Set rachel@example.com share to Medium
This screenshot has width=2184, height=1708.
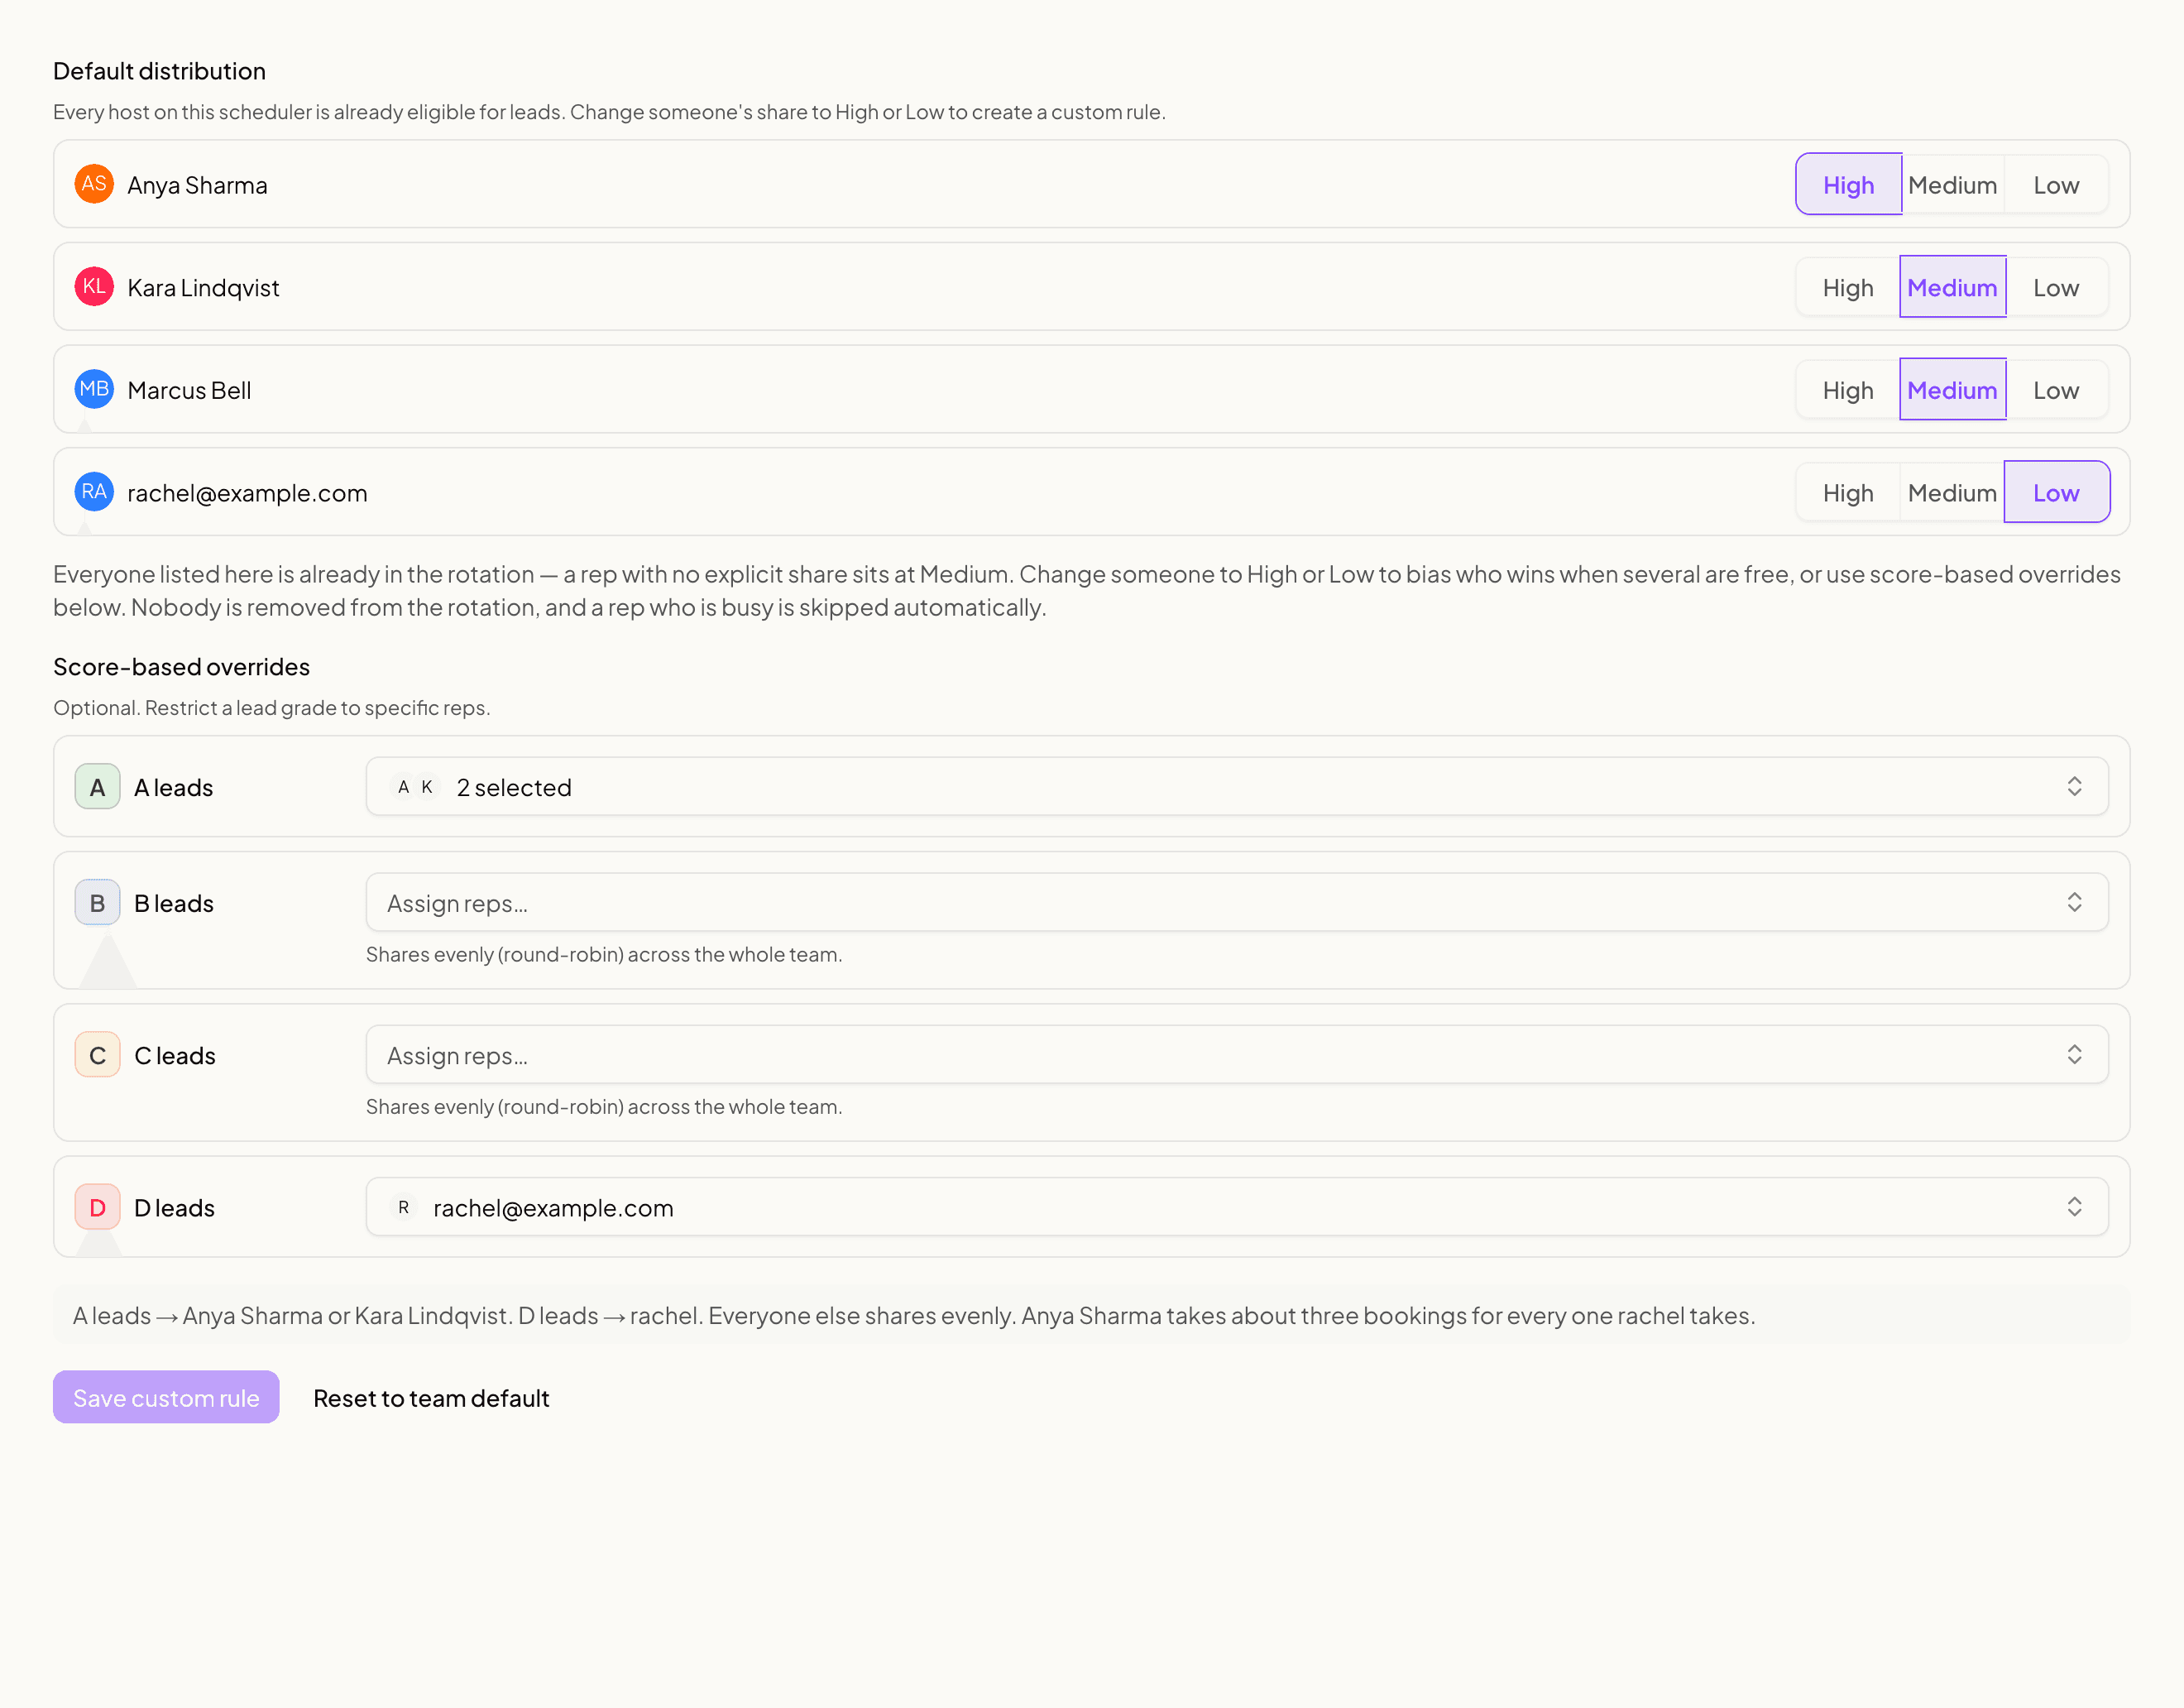click(x=1952, y=493)
